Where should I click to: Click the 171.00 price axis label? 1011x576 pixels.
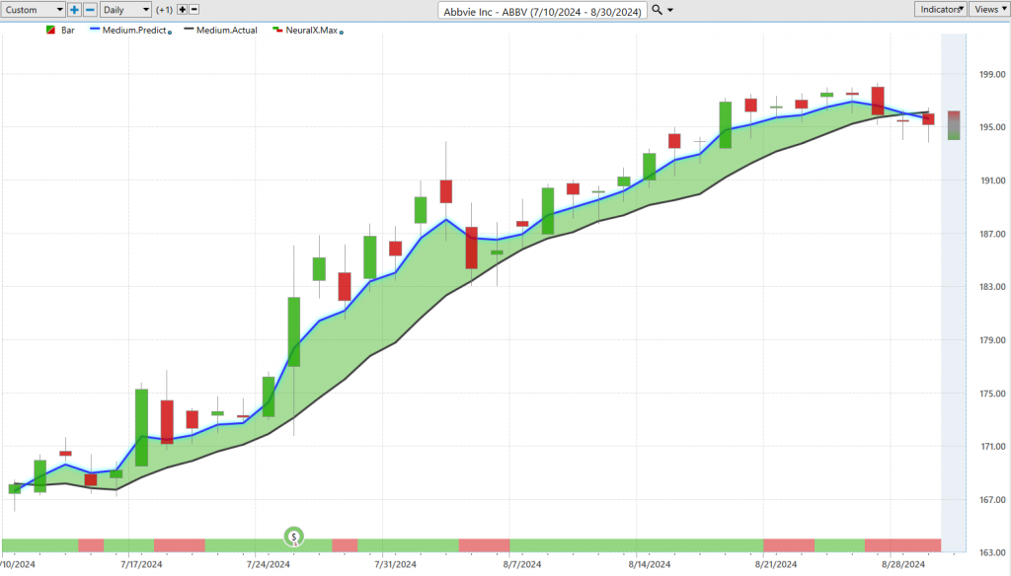coord(992,447)
